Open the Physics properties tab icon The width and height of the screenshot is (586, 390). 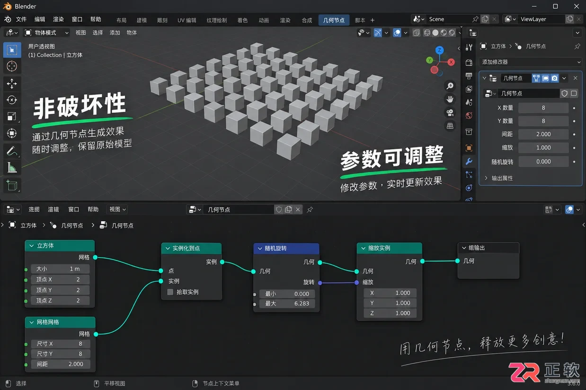click(x=469, y=188)
